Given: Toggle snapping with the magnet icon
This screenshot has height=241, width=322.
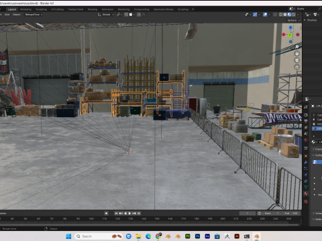Looking at the screenshot, I should pos(126,15).
